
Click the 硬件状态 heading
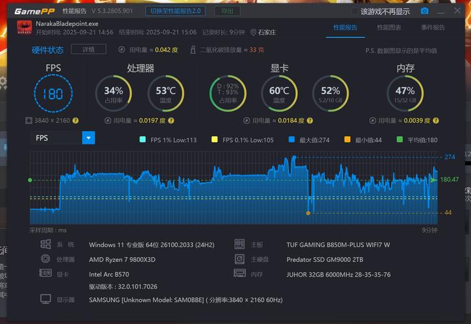tap(48, 50)
